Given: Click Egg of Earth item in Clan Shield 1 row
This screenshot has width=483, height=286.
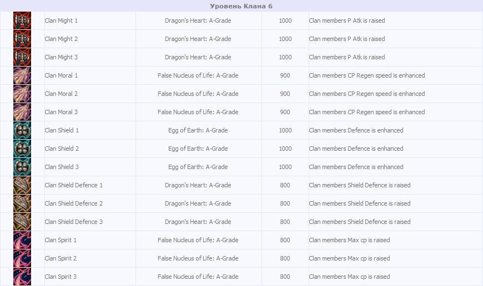Looking at the screenshot, I should 198,130.
